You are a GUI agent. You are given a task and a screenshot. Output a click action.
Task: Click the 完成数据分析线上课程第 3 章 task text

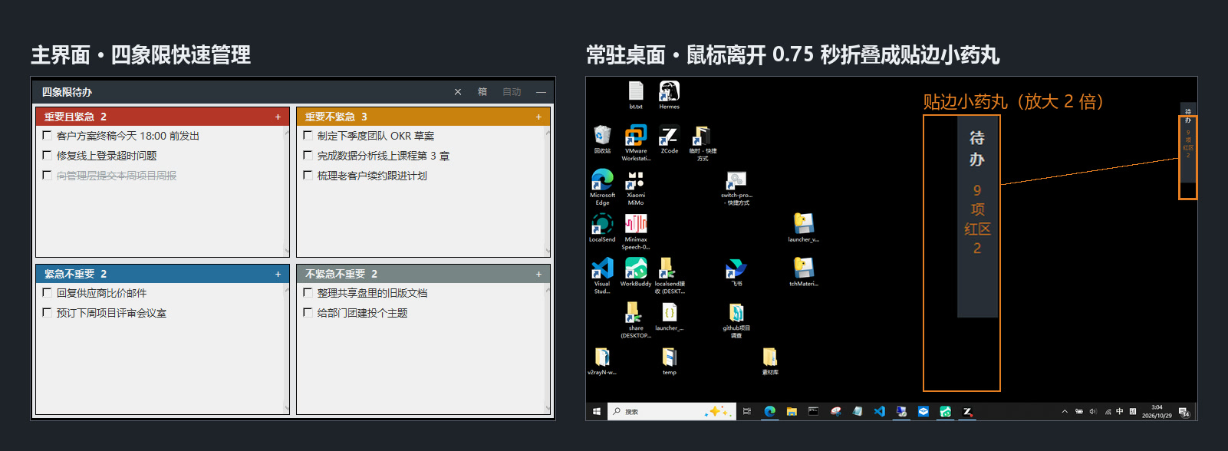(x=384, y=156)
